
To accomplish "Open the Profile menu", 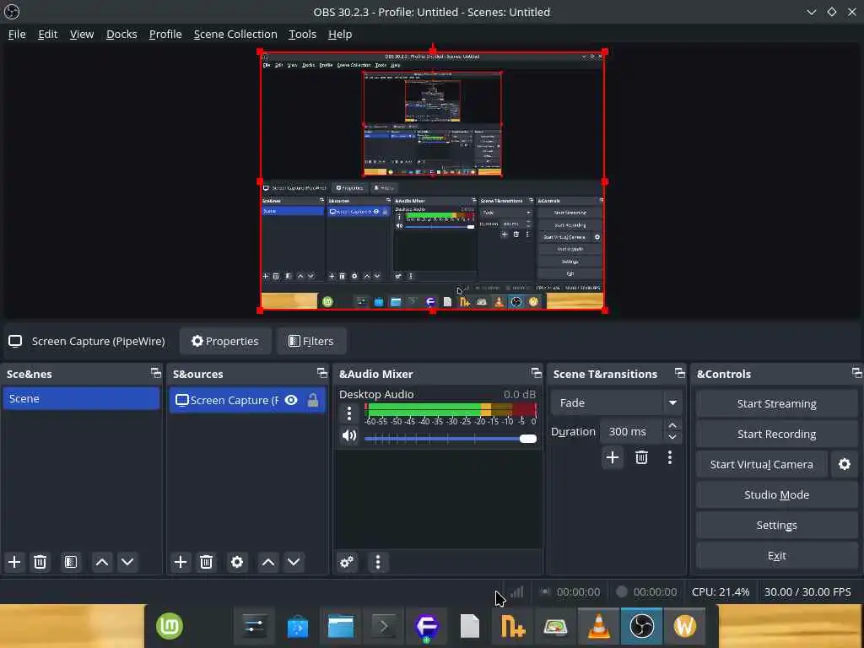I will 165,34.
